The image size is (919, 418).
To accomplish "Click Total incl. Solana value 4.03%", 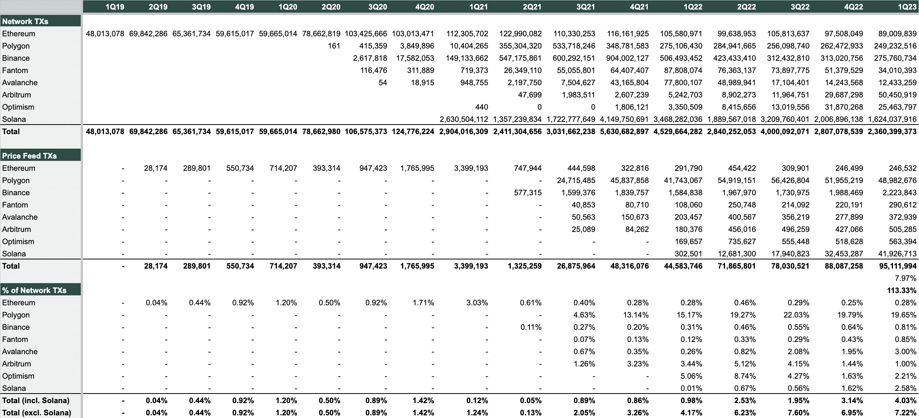I will coord(906,400).
